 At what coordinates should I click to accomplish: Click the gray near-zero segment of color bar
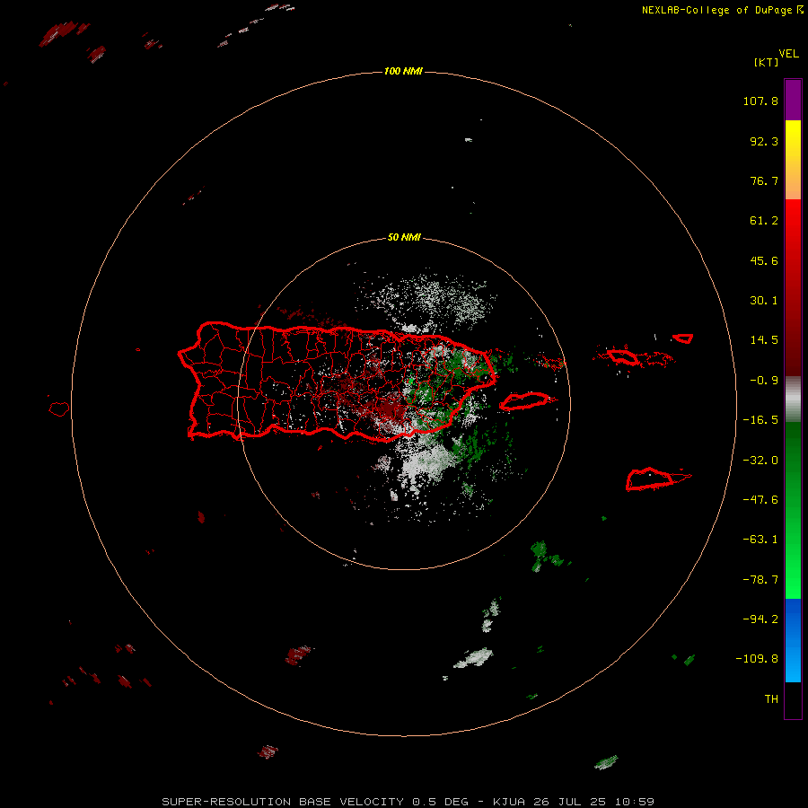click(793, 400)
